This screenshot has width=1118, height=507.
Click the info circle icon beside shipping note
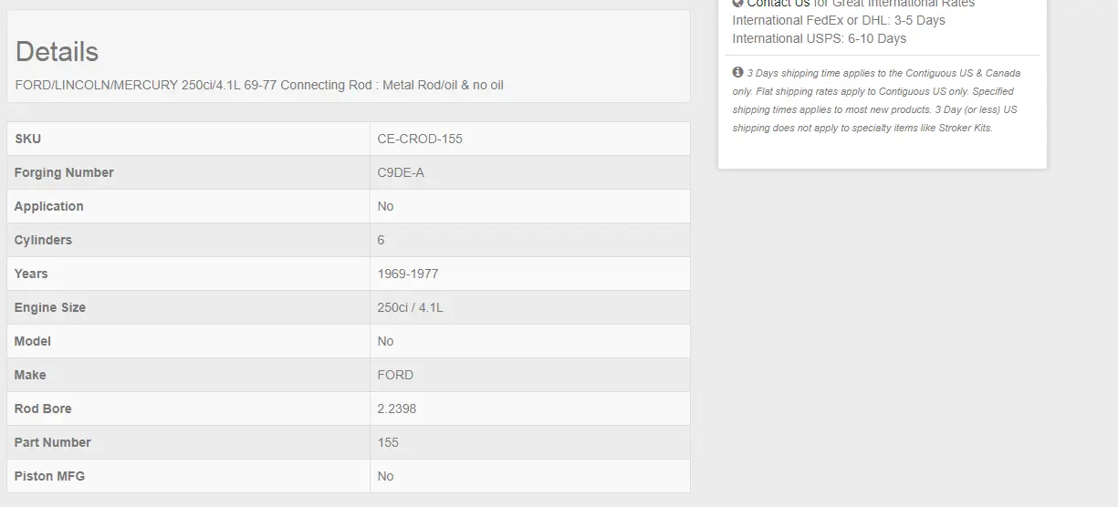point(737,72)
